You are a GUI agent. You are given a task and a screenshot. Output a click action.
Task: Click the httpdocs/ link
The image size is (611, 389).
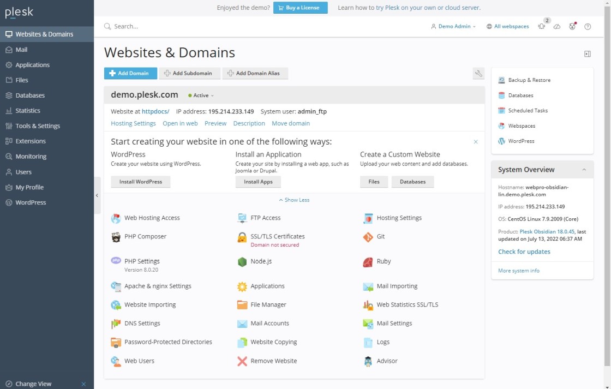click(155, 111)
